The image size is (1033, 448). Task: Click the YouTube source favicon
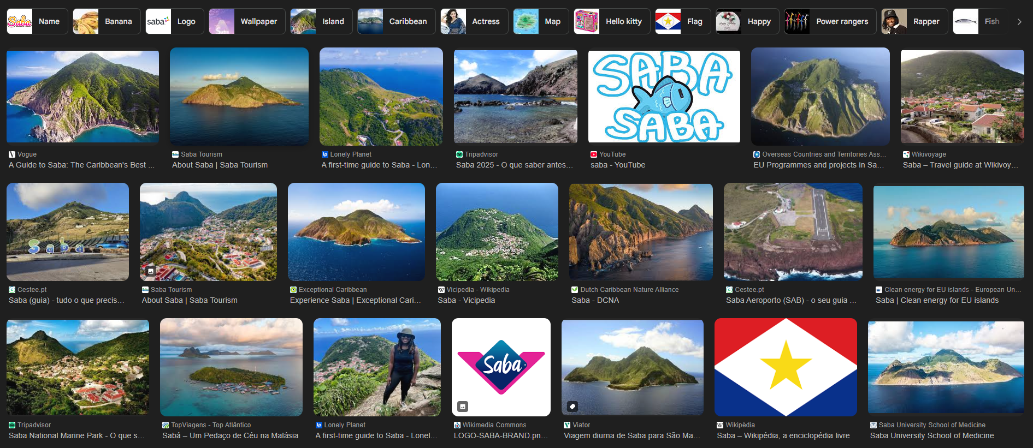click(x=594, y=154)
